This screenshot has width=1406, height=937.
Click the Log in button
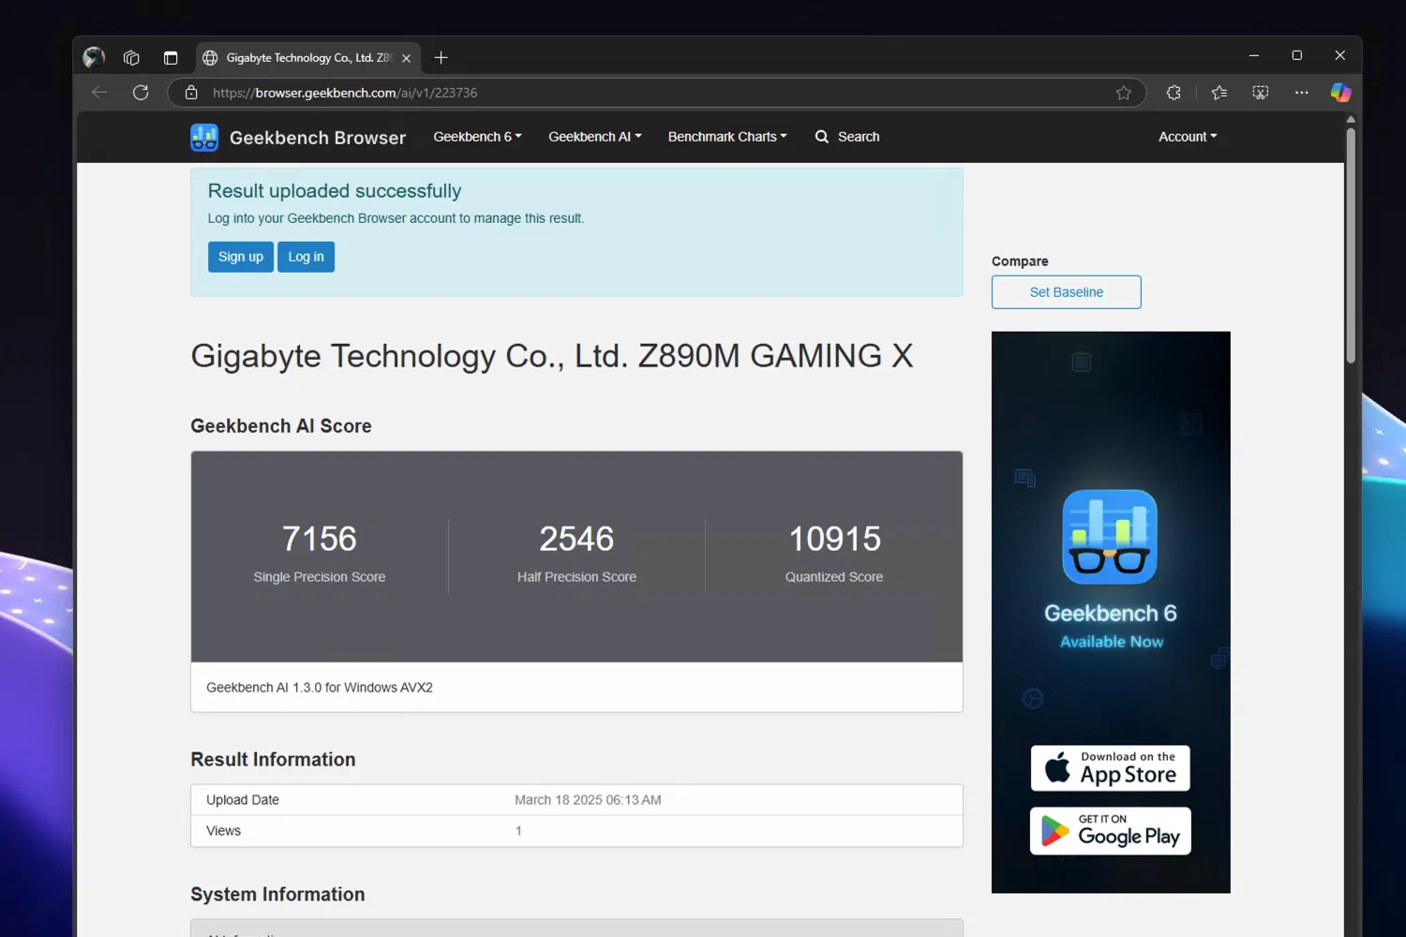point(306,257)
